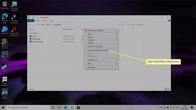Show hidden system tray icons chevron
This screenshot has width=196, height=110.
click(x=158, y=107)
